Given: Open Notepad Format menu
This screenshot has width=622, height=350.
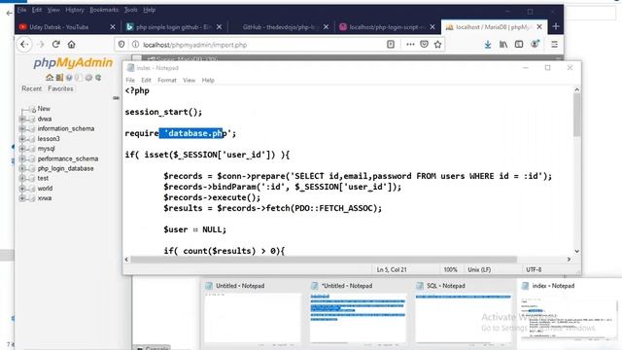Looking at the screenshot, I should click(167, 80).
